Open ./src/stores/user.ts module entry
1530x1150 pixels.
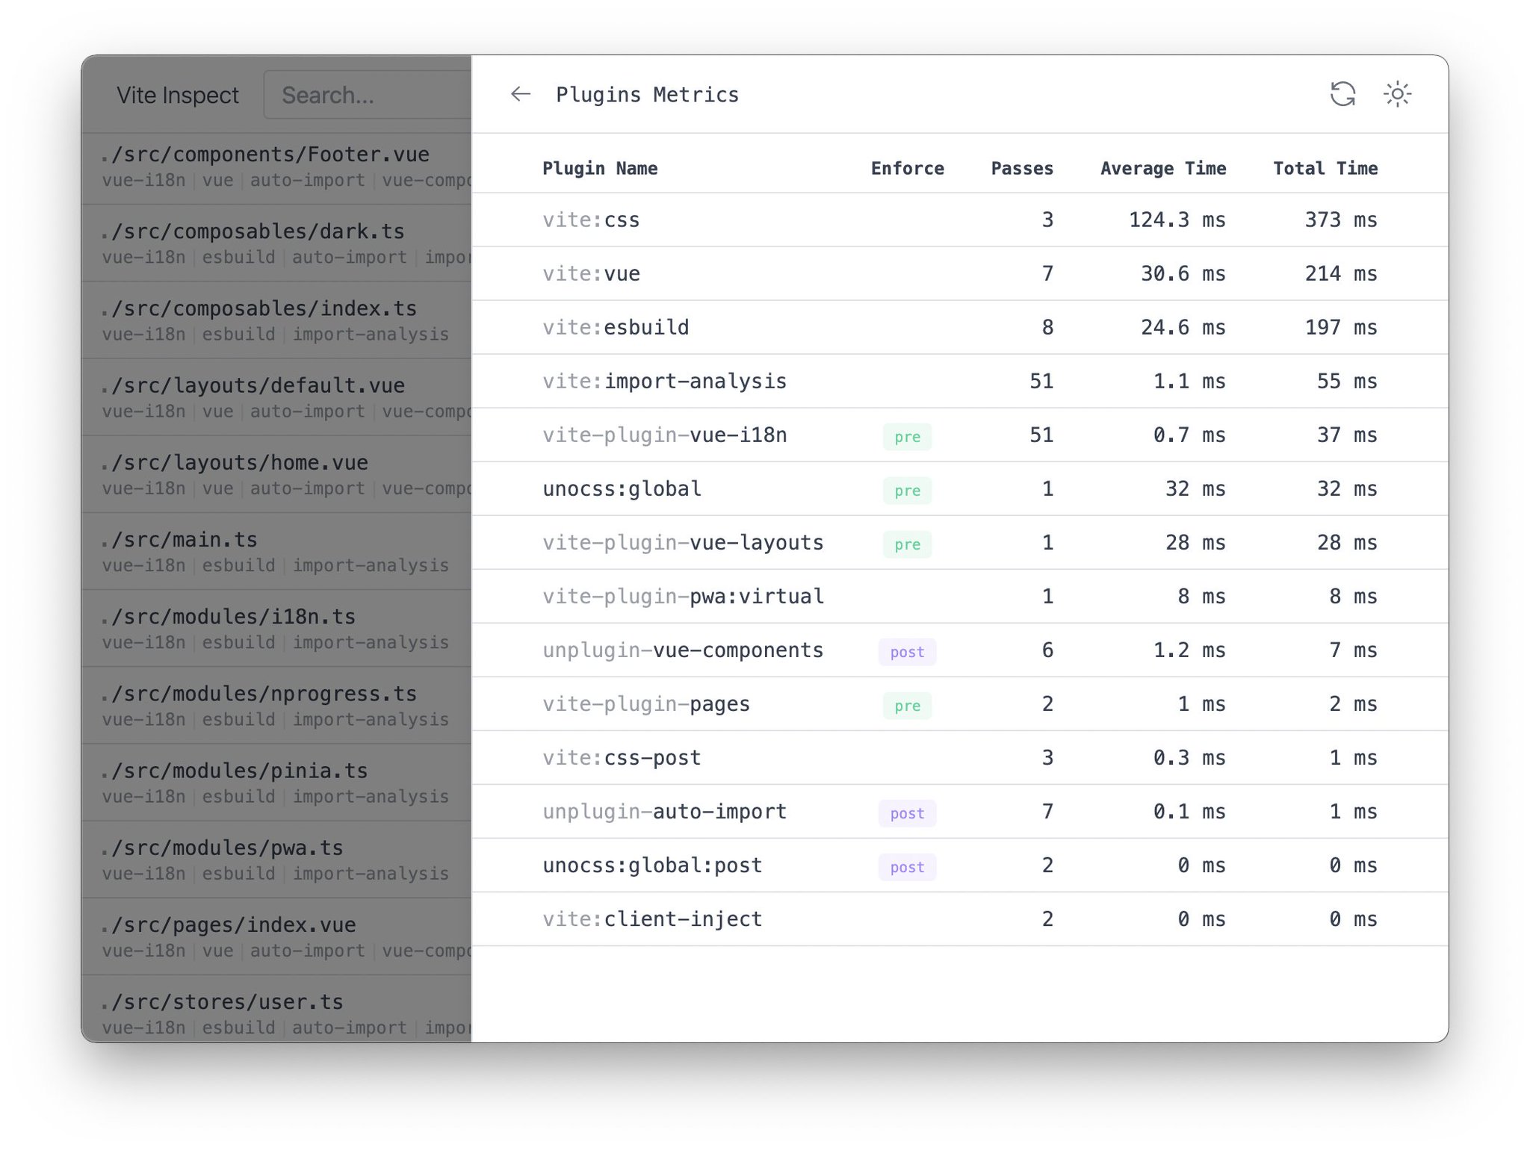coord(276,1010)
